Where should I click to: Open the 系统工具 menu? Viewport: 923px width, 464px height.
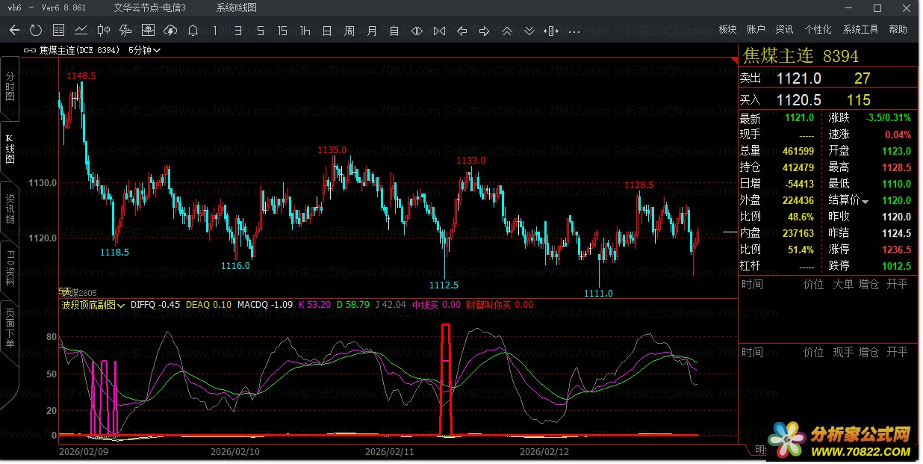tap(860, 30)
